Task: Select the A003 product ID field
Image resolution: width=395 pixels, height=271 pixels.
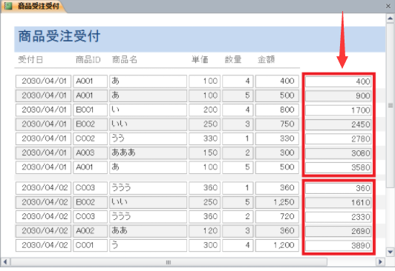Action: point(90,153)
